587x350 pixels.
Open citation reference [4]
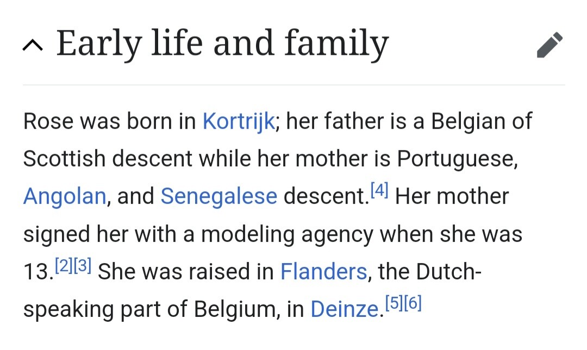[379, 190]
